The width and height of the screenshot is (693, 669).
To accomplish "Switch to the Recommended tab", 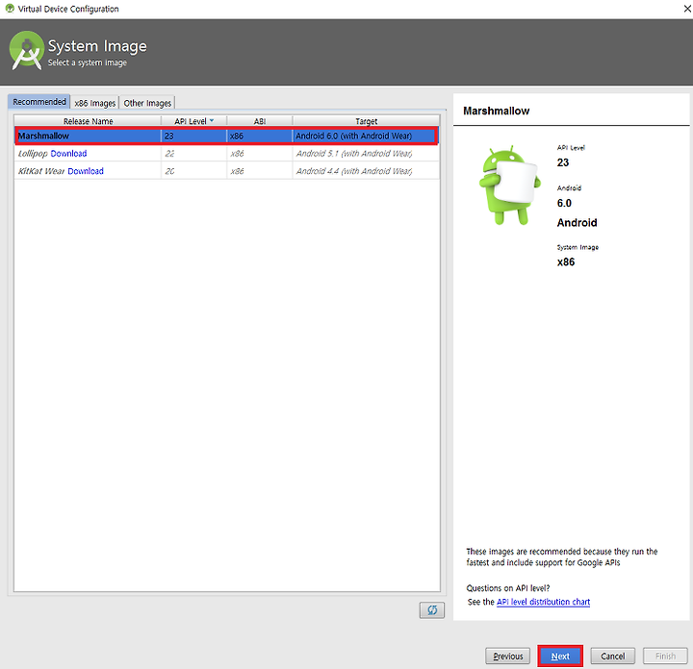I will pyautogui.click(x=38, y=102).
